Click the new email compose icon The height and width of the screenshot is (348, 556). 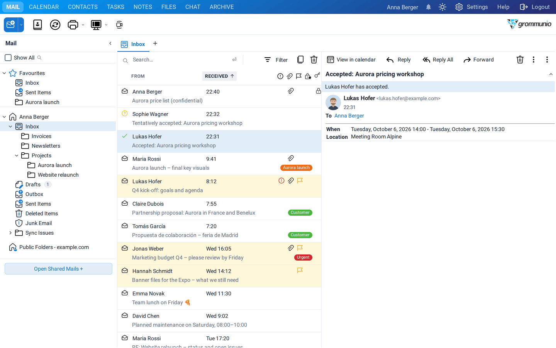point(11,24)
